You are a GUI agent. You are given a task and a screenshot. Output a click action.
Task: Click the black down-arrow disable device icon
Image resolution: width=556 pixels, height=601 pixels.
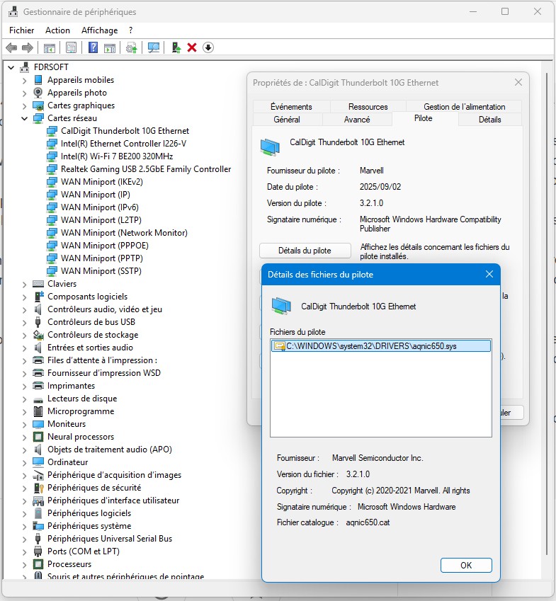(x=208, y=47)
